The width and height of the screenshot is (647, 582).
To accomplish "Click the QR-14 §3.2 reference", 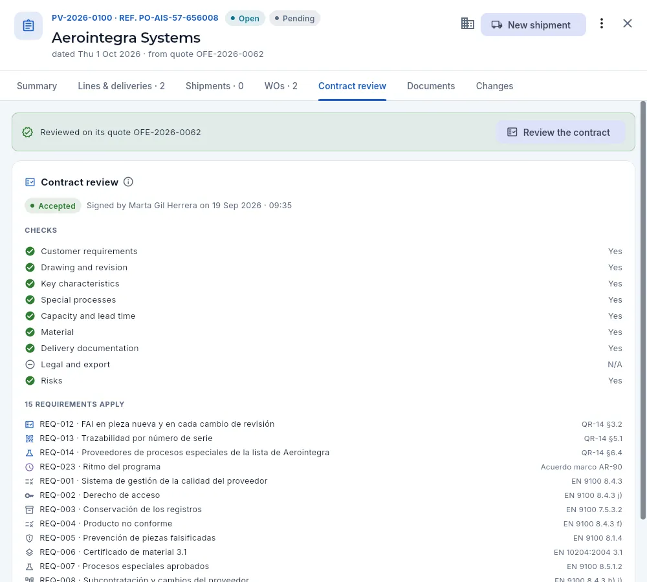I will tap(602, 424).
